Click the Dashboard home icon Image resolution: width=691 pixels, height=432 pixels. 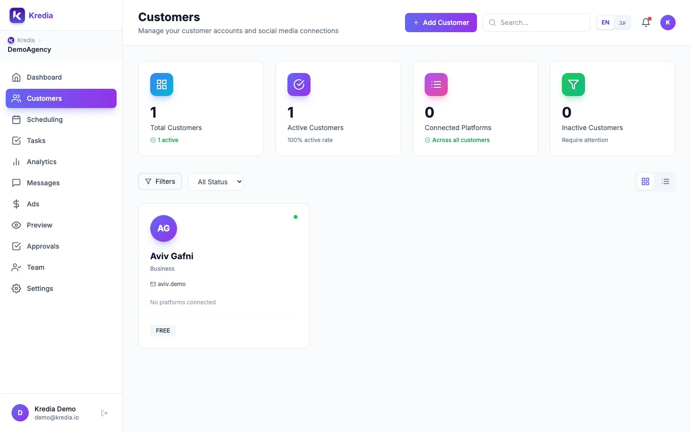pyautogui.click(x=16, y=77)
